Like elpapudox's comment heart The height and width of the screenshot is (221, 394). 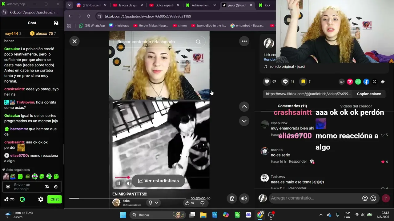[383, 135]
